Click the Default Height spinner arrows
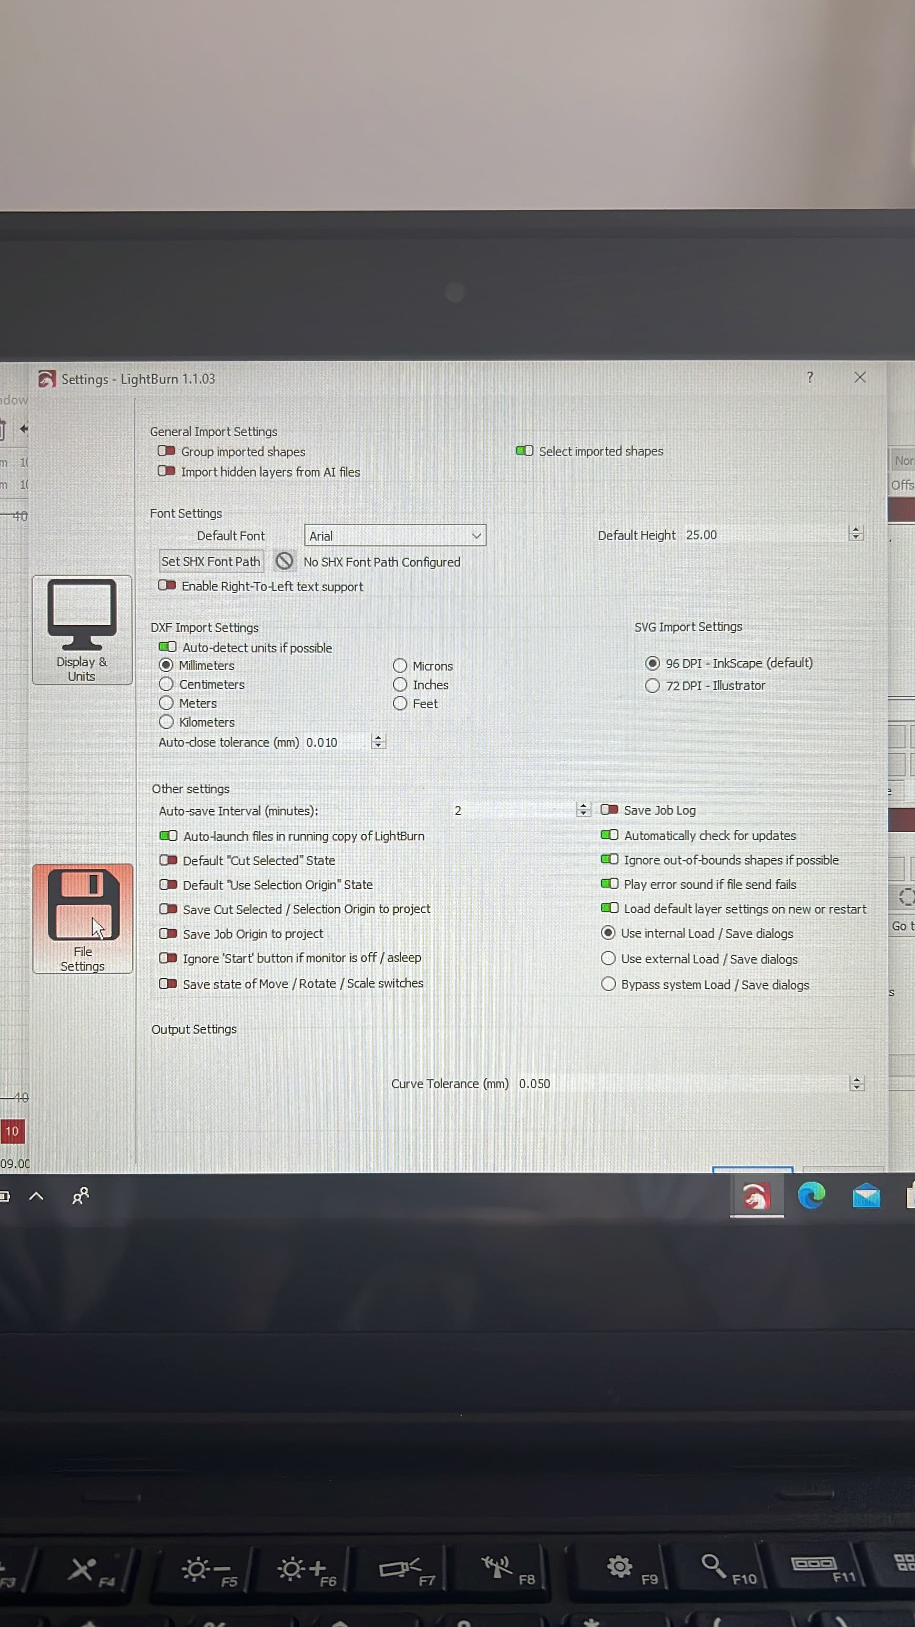Image resolution: width=915 pixels, height=1627 pixels. click(855, 534)
